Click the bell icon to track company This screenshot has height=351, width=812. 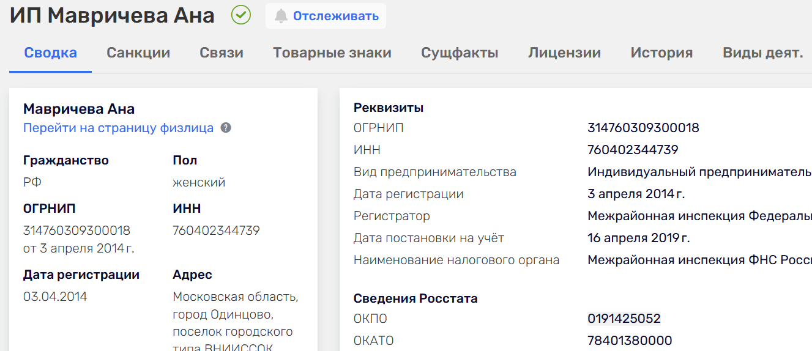click(x=281, y=16)
